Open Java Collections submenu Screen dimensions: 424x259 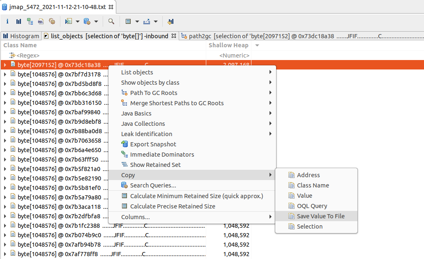[x=192, y=124]
